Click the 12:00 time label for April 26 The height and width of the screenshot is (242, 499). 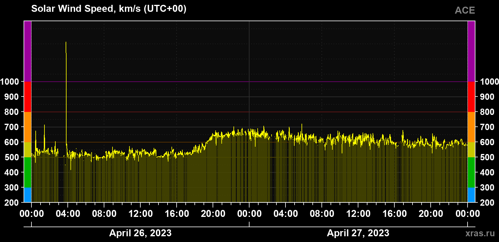(141, 214)
